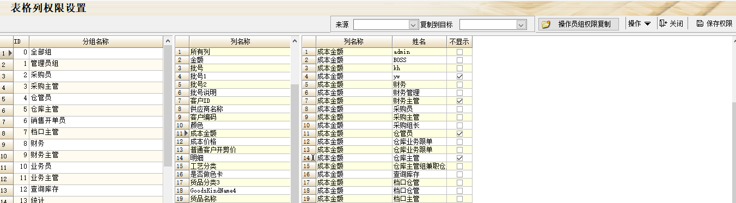The height and width of the screenshot is (203, 736).
Task: Toggle 不显示 checkbox for kh
Action: (459, 68)
